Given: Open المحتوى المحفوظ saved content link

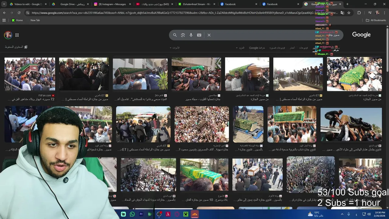Looking at the screenshot, I should click(16, 47).
